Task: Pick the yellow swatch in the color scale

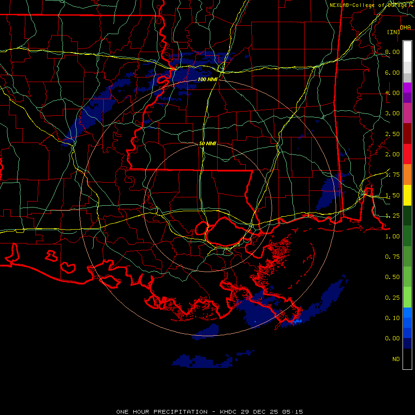Action: [x=407, y=196]
